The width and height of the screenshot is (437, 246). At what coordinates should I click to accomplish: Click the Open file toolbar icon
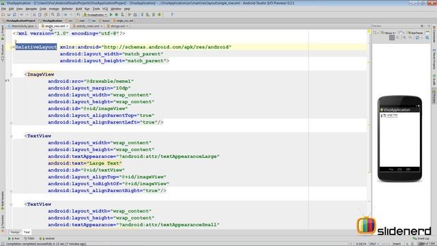coord(3,14)
